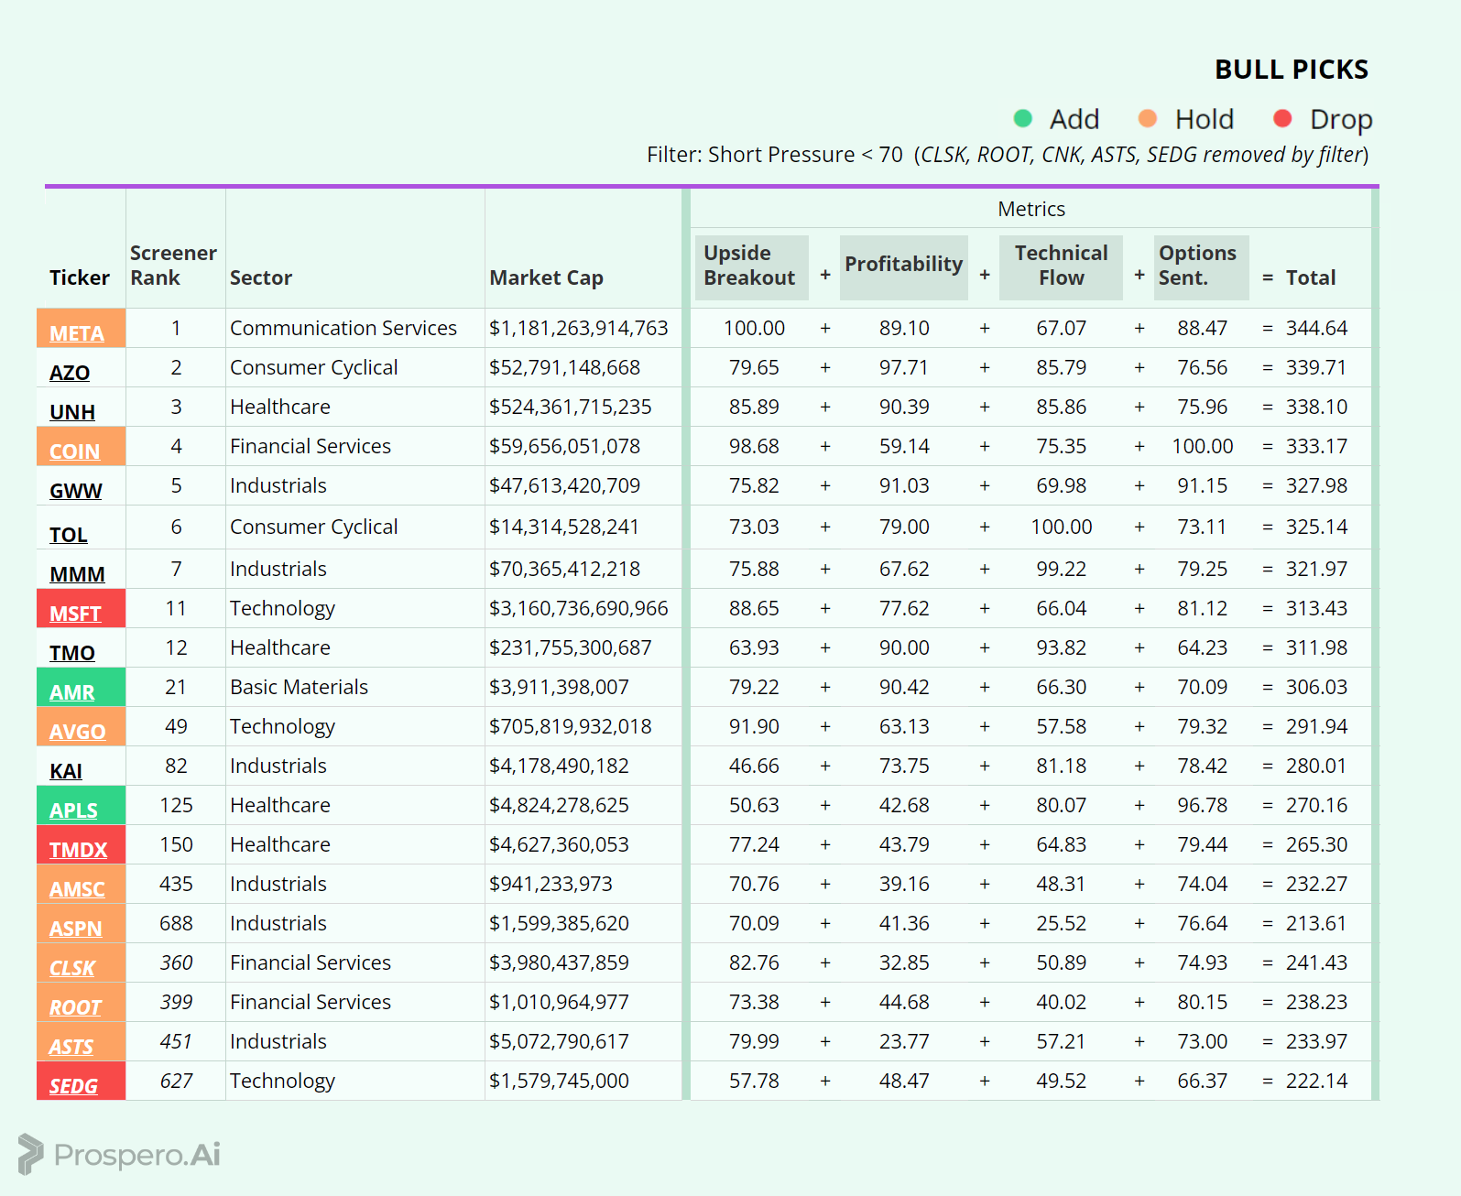
Task: Click the Prospero.Ai logo icon
Action: click(x=30, y=1154)
